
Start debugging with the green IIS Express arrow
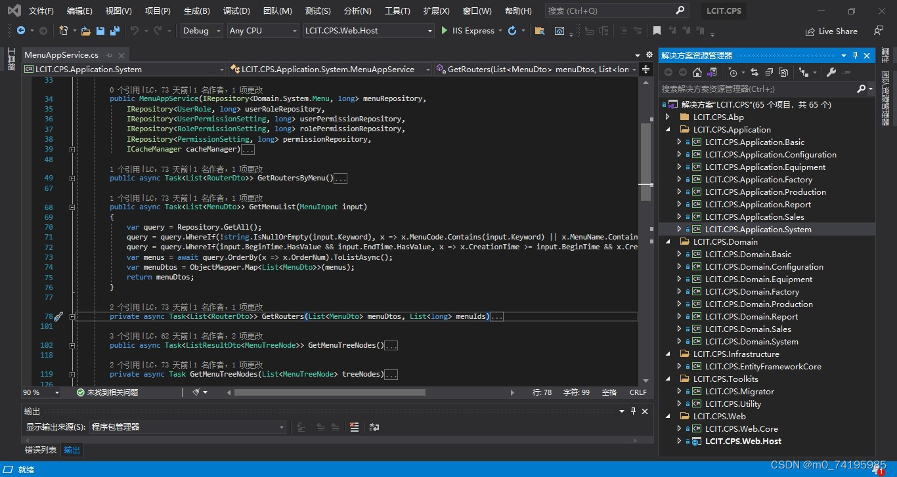(x=445, y=31)
